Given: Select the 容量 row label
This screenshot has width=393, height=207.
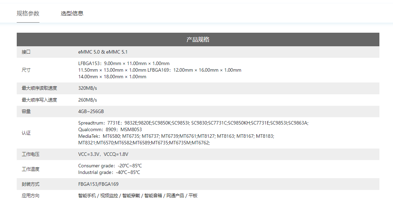Looking at the screenshot, I should tap(26, 111).
